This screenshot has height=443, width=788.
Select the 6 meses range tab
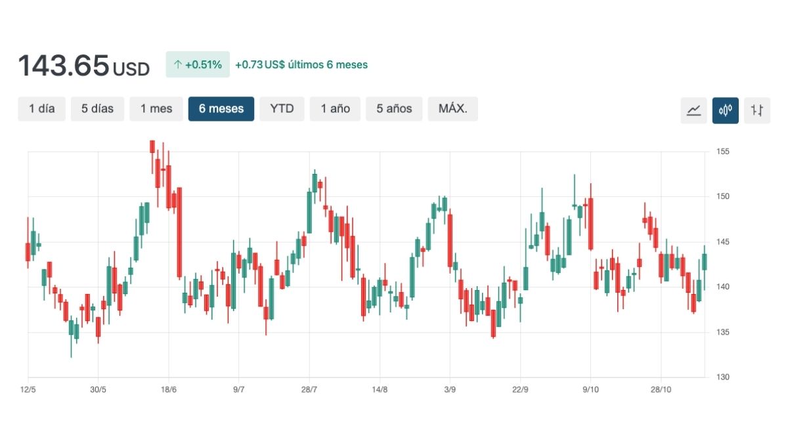[x=221, y=109]
